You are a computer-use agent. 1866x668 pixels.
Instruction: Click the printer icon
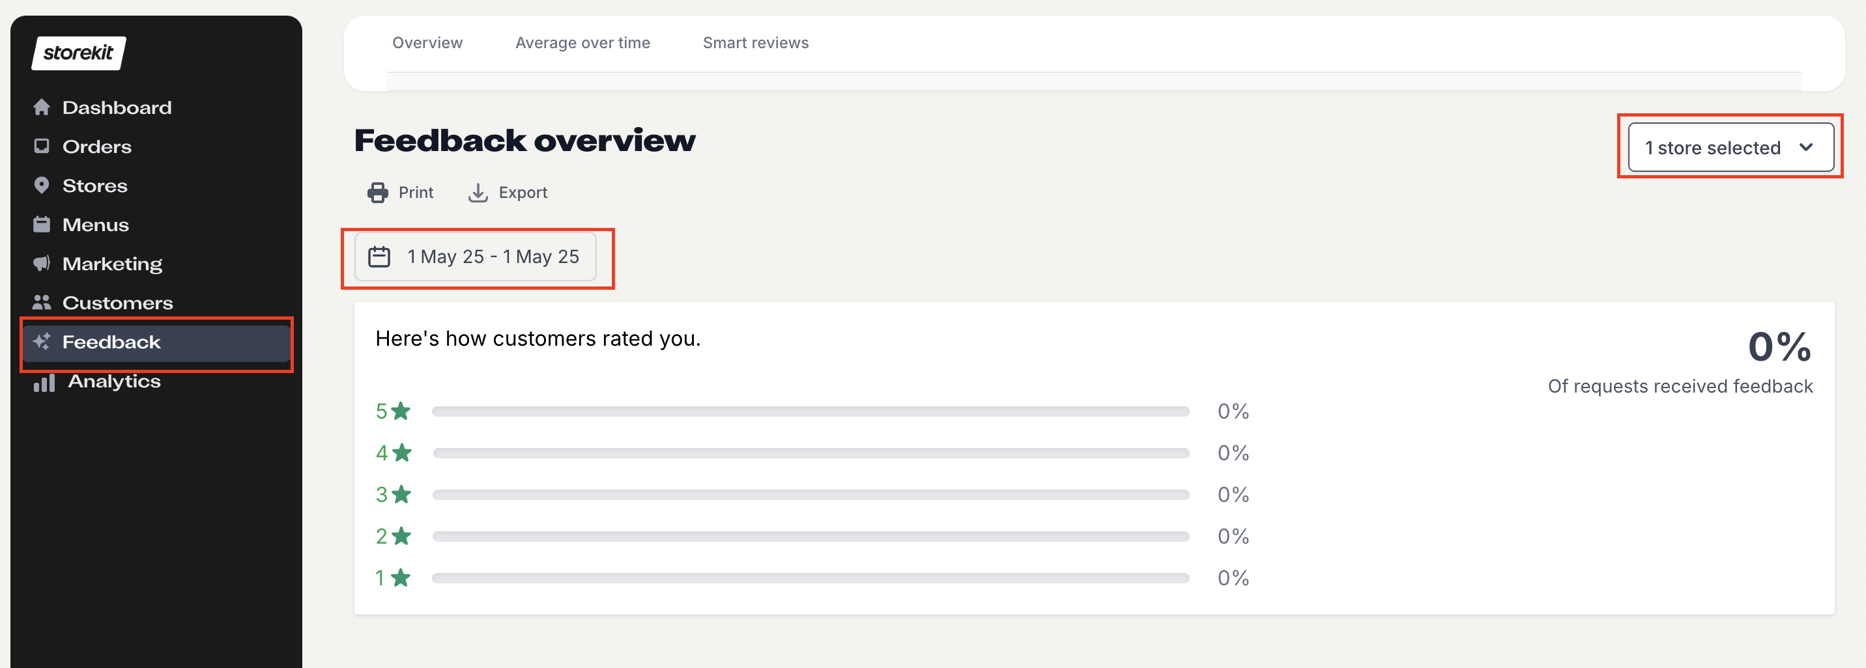coord(377,193)
